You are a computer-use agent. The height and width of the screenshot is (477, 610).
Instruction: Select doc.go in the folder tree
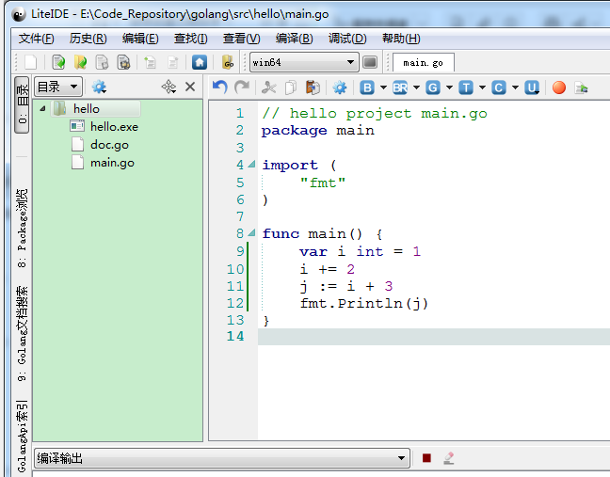click(100, 145)
